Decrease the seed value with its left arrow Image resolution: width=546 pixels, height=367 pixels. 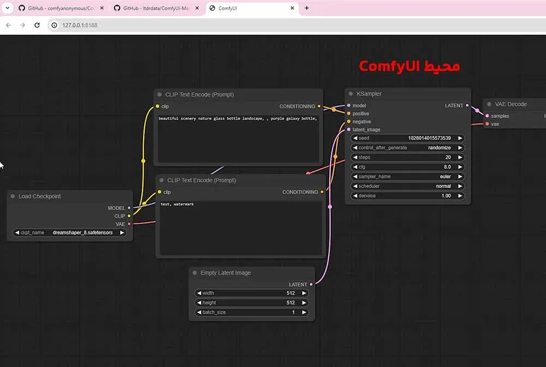[x=355, y=138]
